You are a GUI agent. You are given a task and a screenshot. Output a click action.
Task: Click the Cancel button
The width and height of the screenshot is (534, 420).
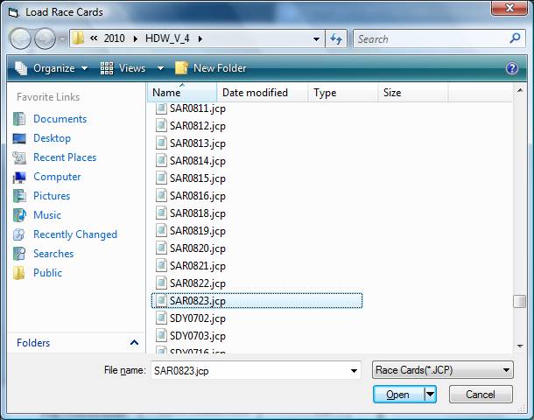(x=480, y=395)
